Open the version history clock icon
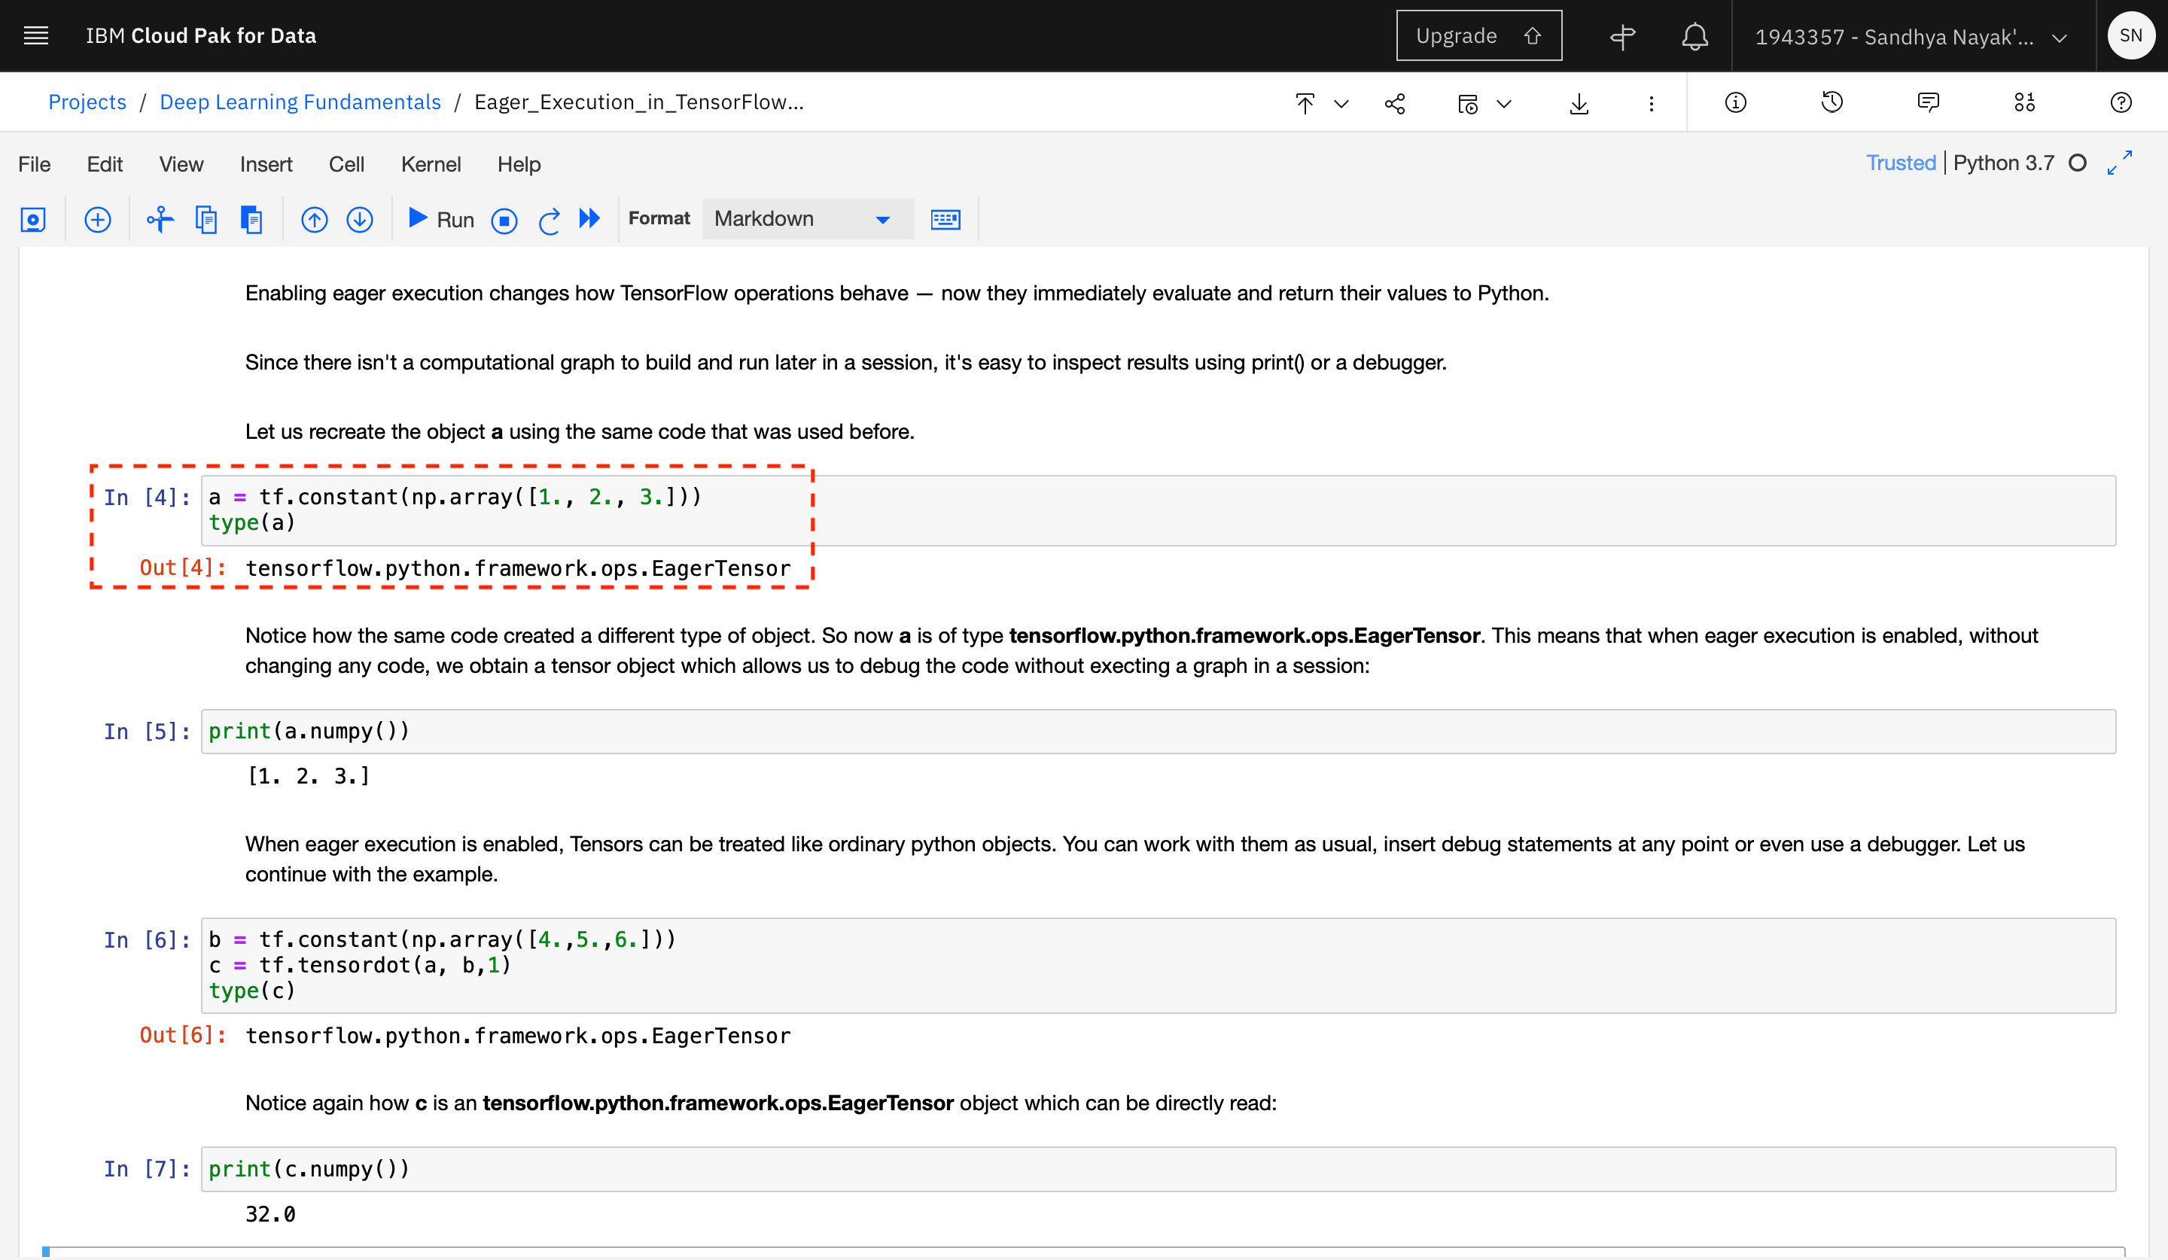 (1832, 102)
